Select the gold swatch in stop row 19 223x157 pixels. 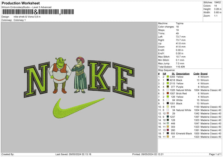[x=168, y=137]
